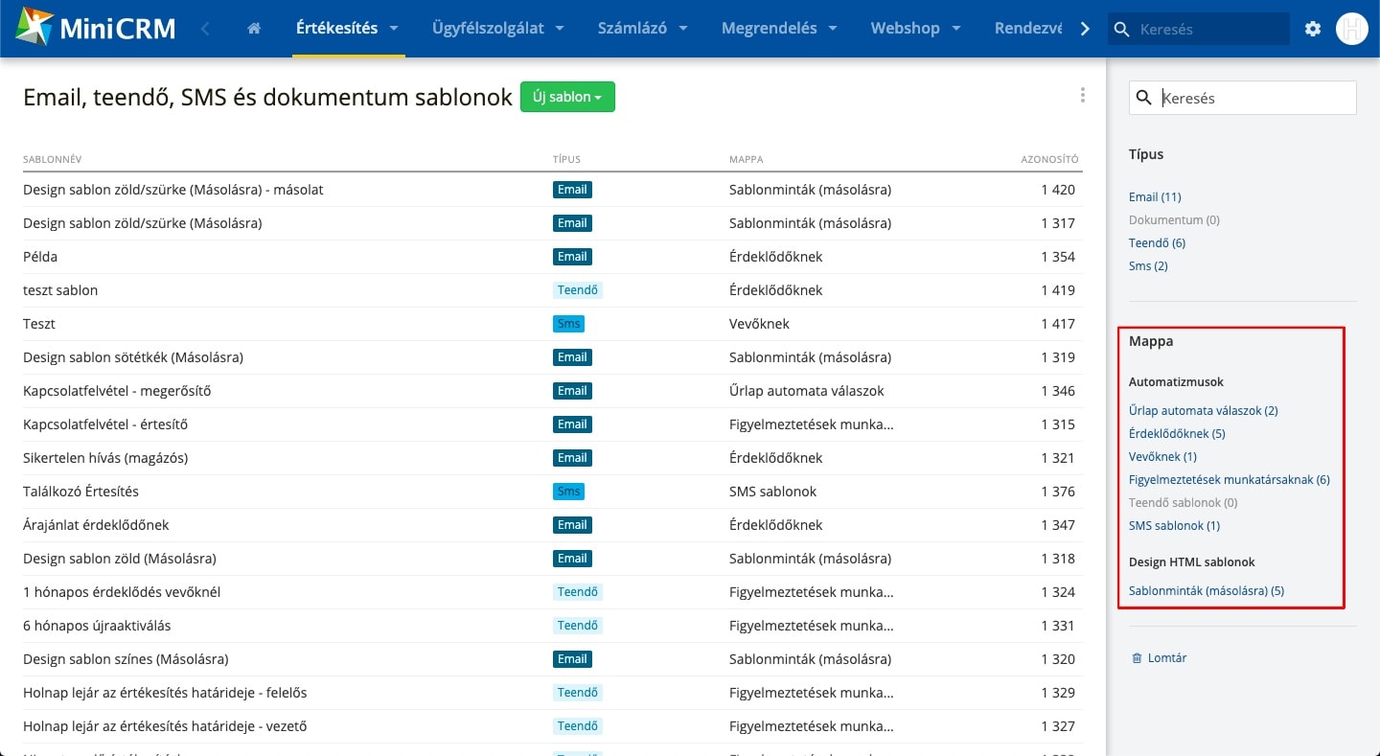Open folder Érdeklődőknek (5)
Image resolution: width=1380 pixels, height=756 pixels.
(x=1177, y=434)
